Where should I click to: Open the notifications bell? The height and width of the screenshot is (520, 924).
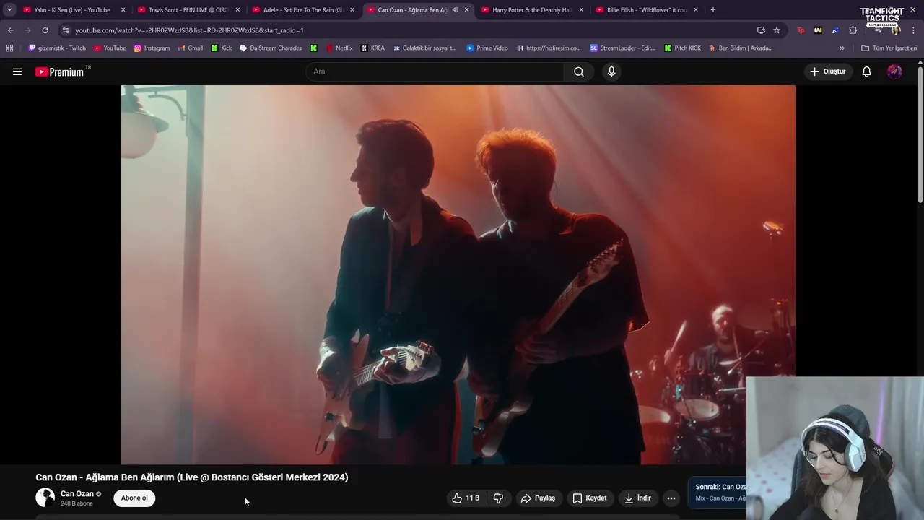867,71
